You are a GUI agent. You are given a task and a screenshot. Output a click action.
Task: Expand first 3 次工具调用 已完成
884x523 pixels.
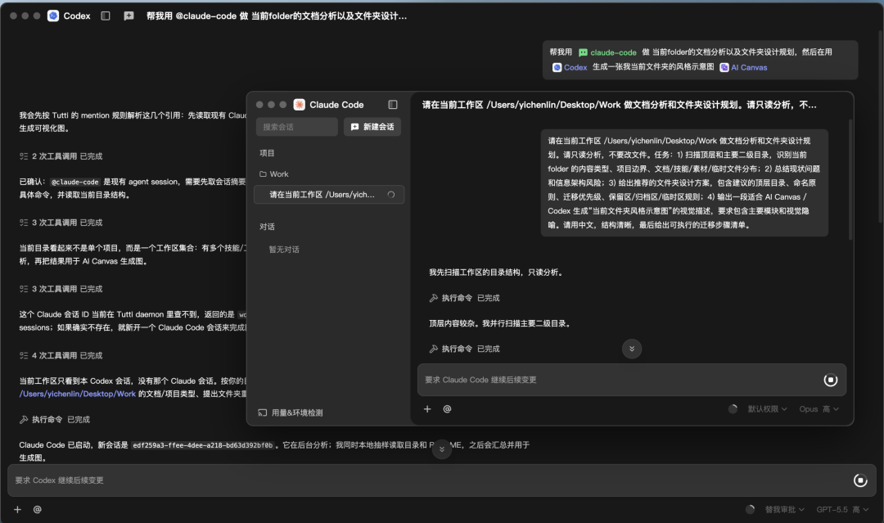[61, 223]
